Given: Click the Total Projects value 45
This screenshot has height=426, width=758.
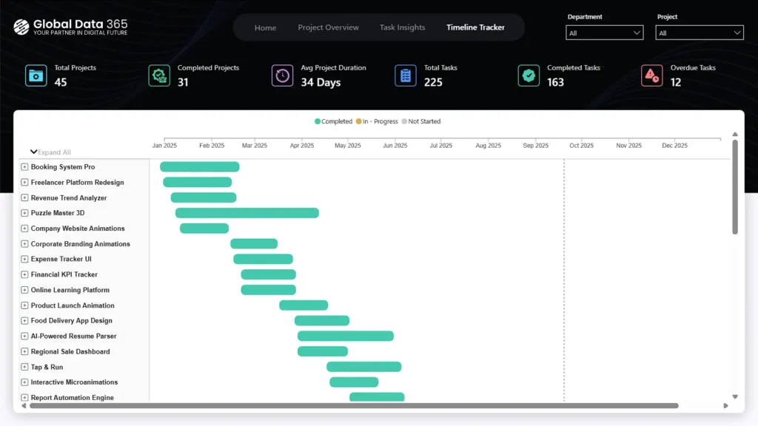Looking at the screenshot, I should point(61,83).
